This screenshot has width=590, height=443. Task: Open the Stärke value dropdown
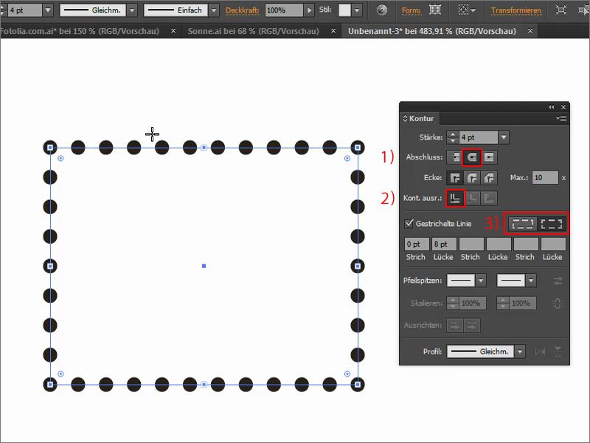(503, 136)
